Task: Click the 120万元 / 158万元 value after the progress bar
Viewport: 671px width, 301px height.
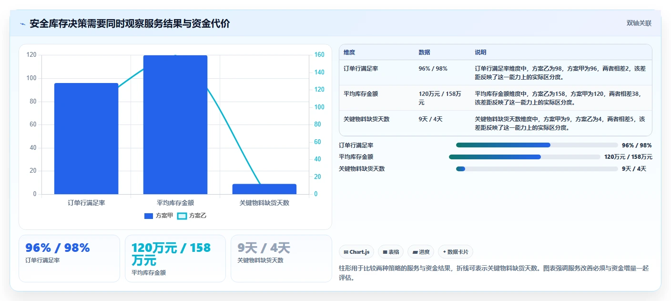Action: [x=628, y=157]
